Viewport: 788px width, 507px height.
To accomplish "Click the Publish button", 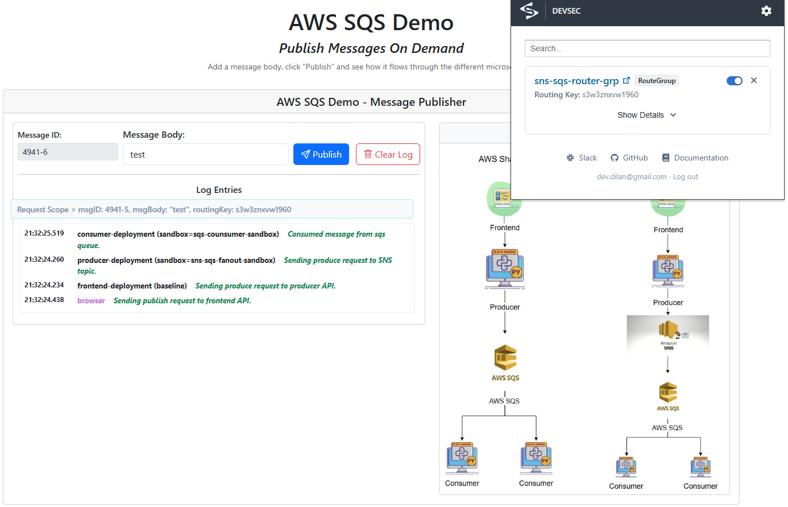I will click(x=321, y=154).
